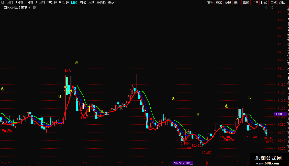Open the dropdown beside 中国医药 title

(x=34, y=8)
